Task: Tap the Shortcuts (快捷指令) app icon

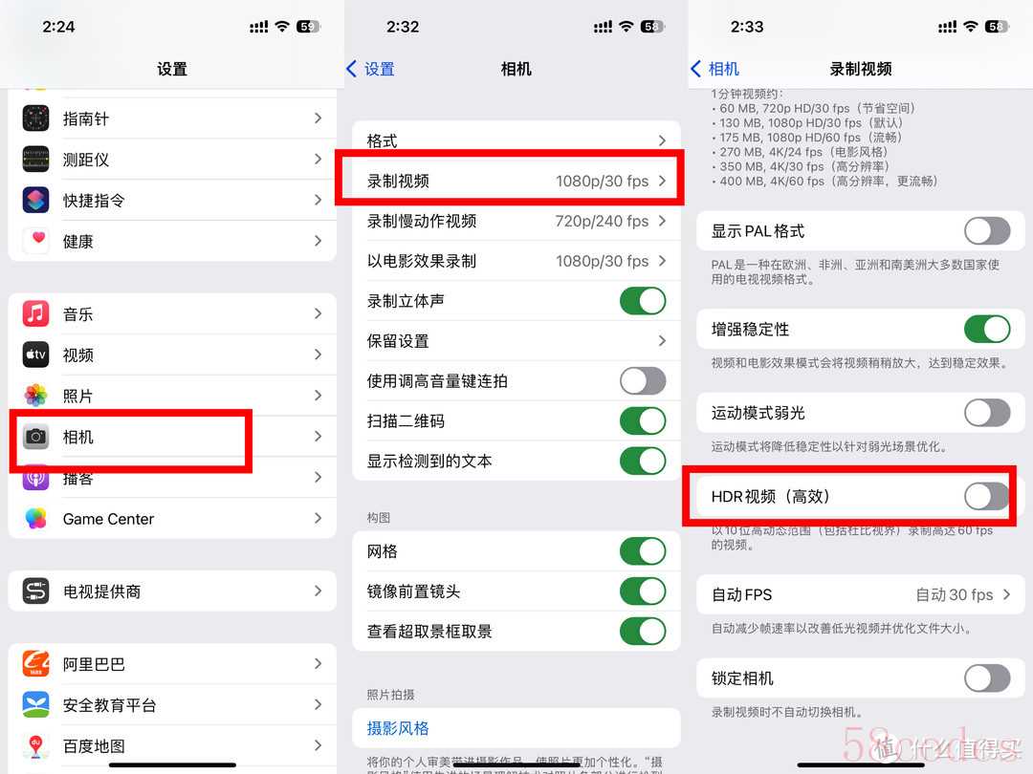Action: point(35,200)
